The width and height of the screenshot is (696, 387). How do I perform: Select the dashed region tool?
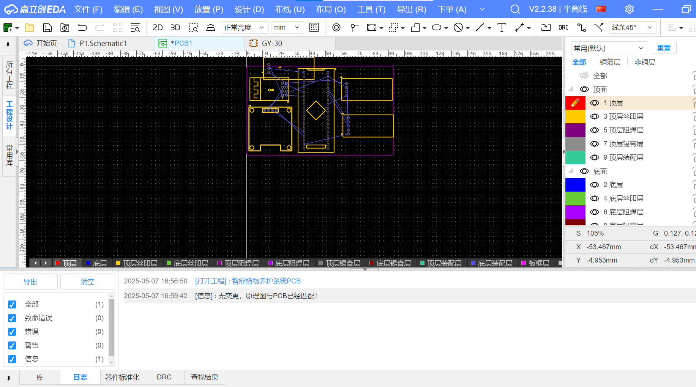pos(393,27)
